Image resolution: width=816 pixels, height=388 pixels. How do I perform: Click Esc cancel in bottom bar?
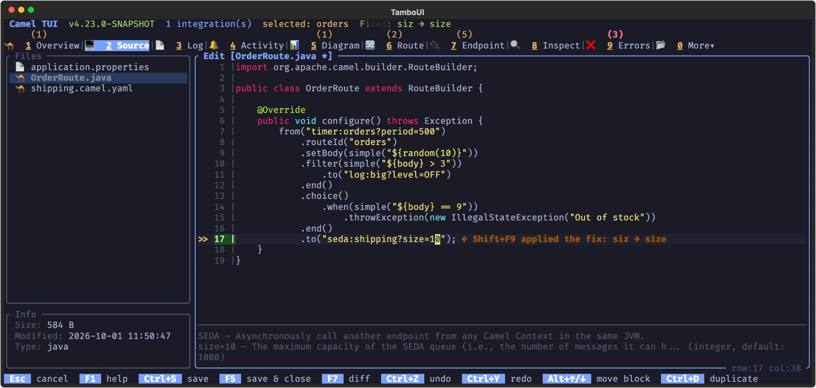(36, 379)
